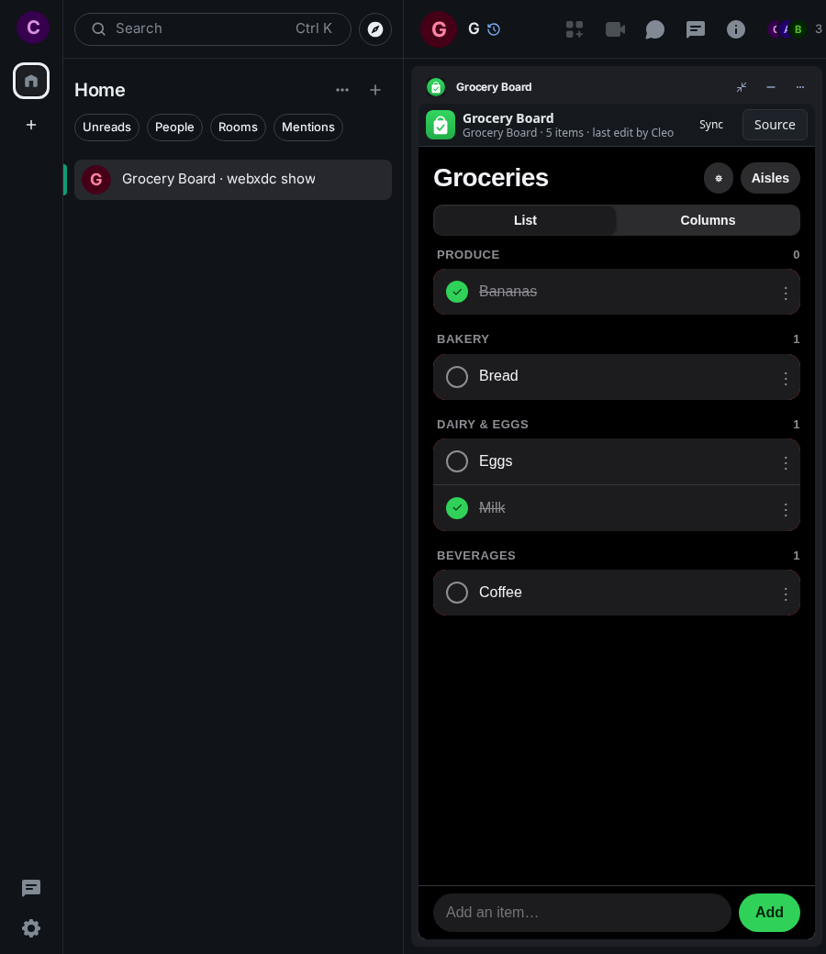The image size is (826, 954).
Task: Filter rooms by Unreads
Action: pos(107,128)
